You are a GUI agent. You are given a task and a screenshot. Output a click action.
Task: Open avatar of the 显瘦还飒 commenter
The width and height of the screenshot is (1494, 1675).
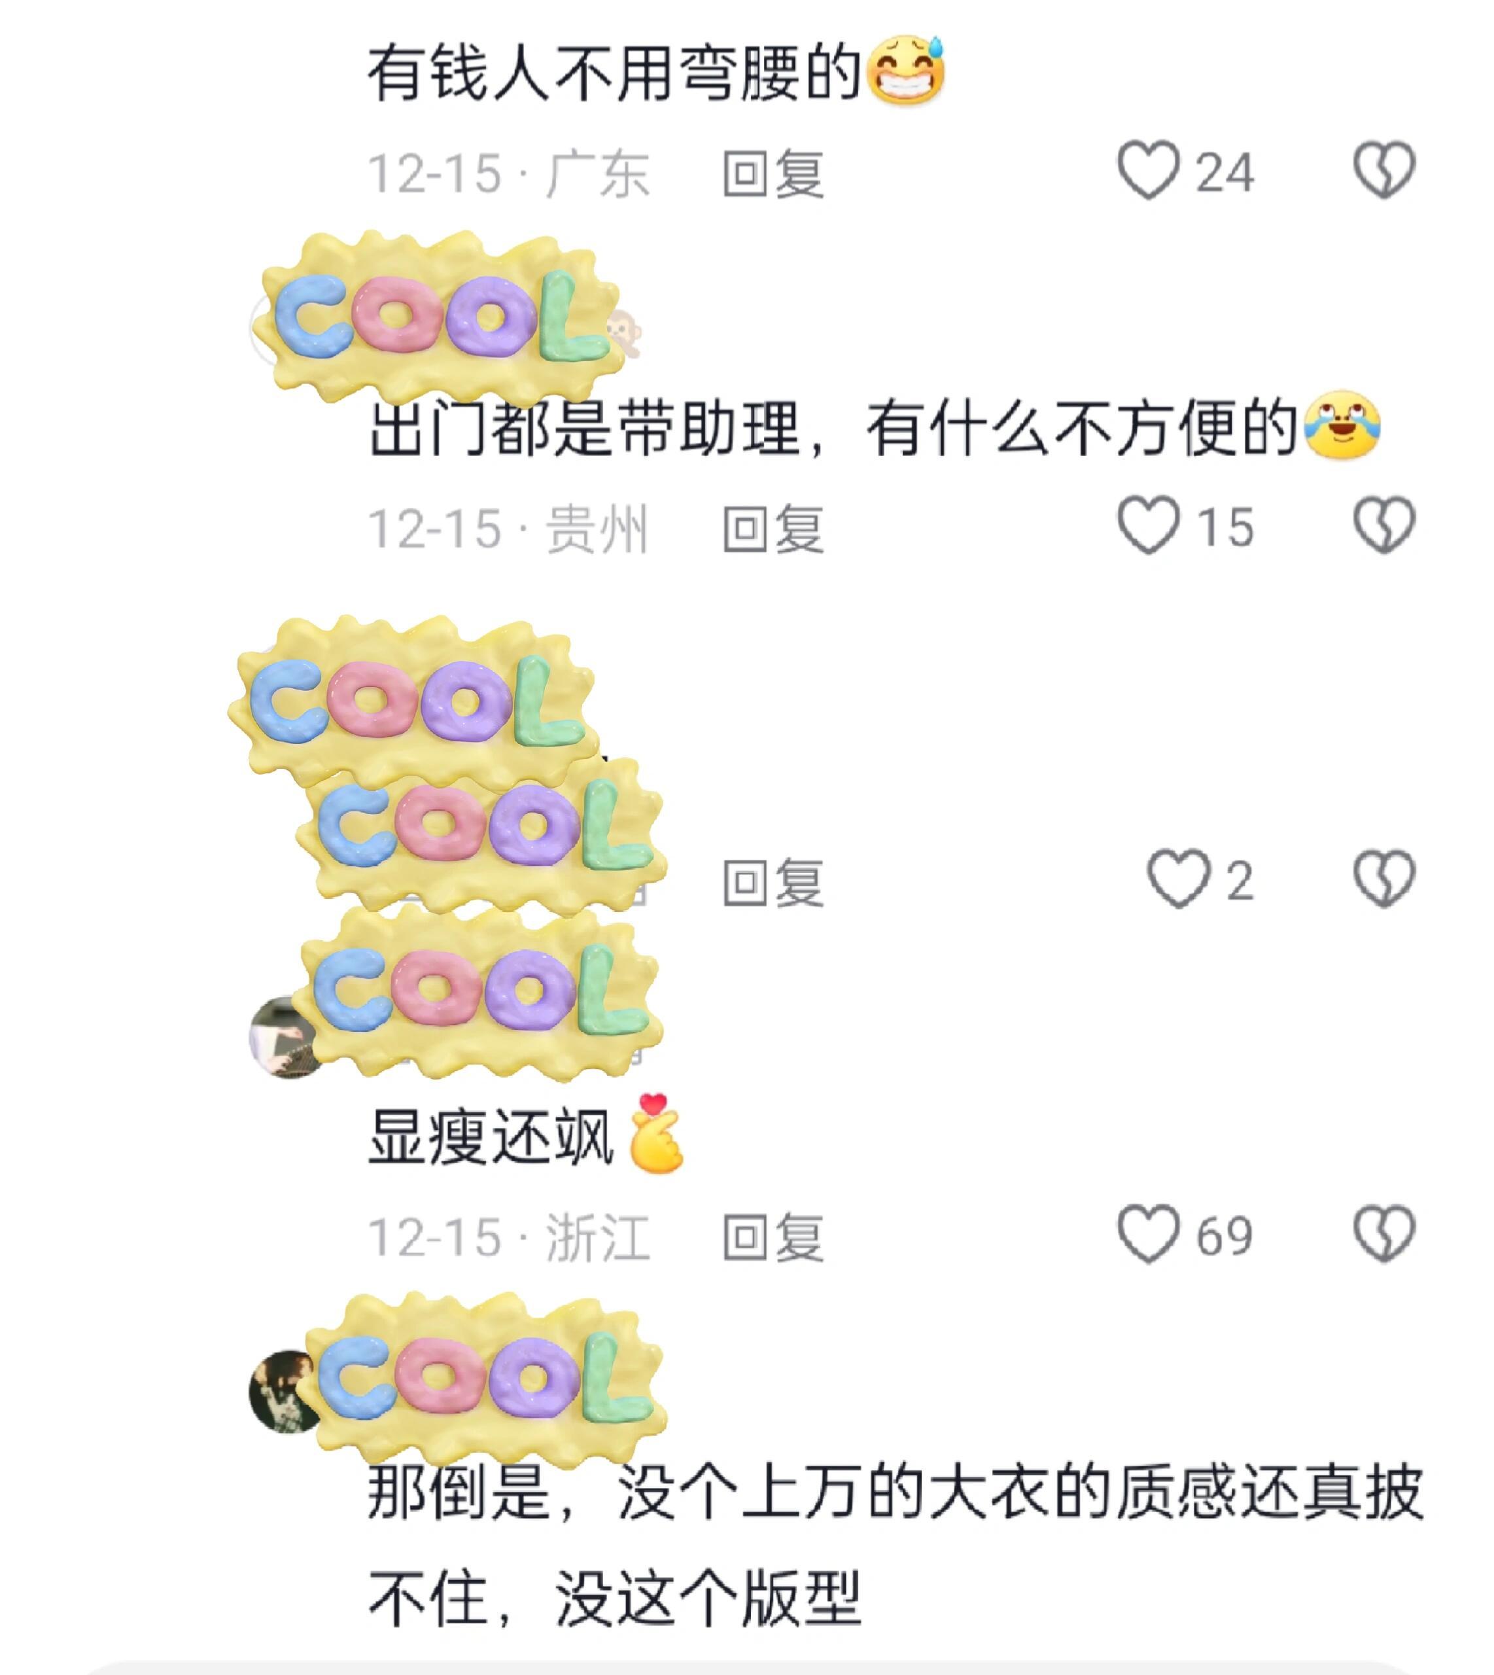coord(283,1037)
